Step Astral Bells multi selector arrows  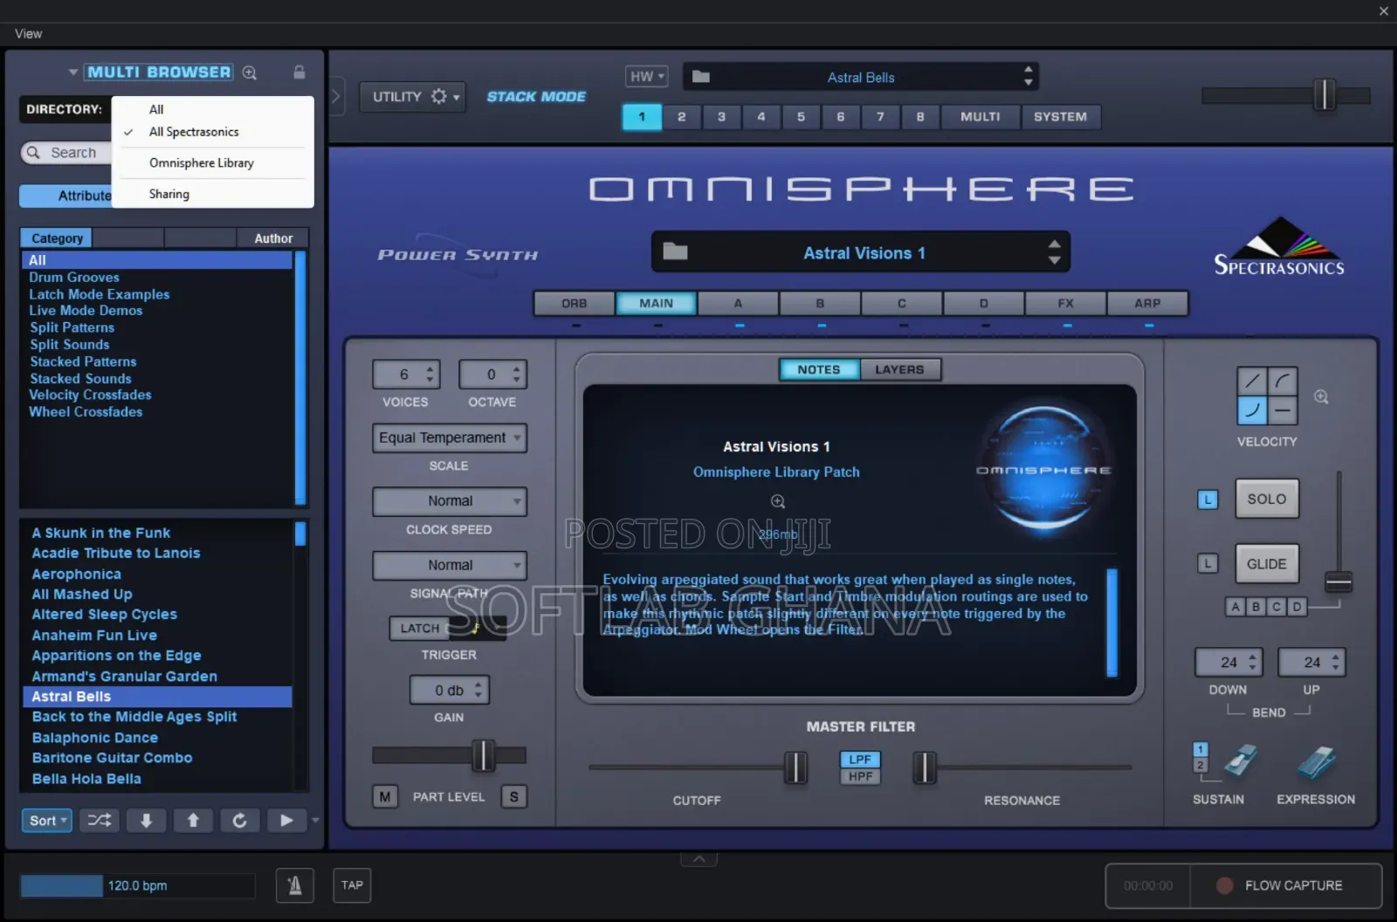tap(1029, 76)
